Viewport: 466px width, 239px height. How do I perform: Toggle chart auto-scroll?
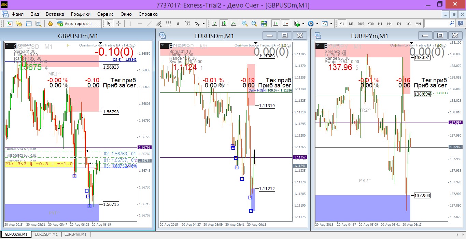click(276, 24)
